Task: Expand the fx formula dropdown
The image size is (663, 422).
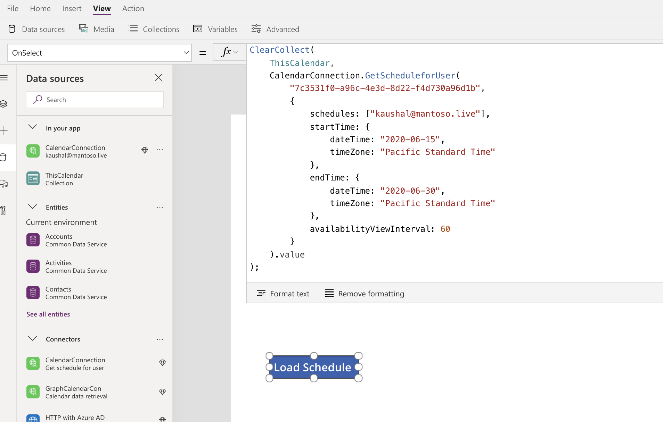Action: coord(230,52)
